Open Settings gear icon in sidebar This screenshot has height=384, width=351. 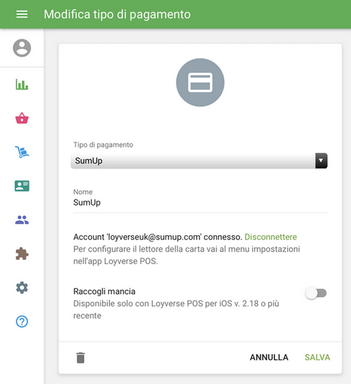[x=22, y=288]
